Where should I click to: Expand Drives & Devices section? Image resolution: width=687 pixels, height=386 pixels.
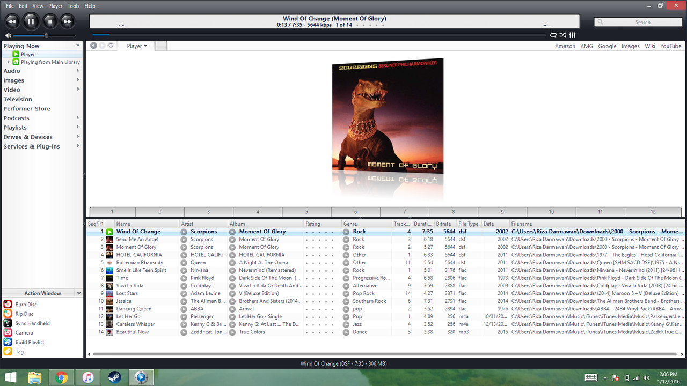78,137
